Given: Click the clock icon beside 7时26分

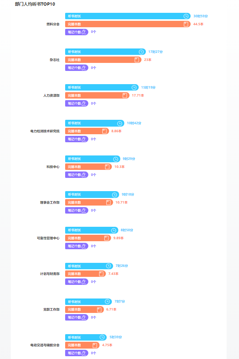Looking at the screenshot, I should pyautogui.click(x=109, y=266).
